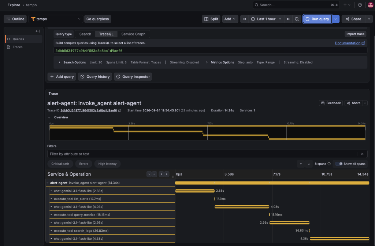Toggle Show all spans switch
Screen dimensions: 375x246
coord(339,164)
